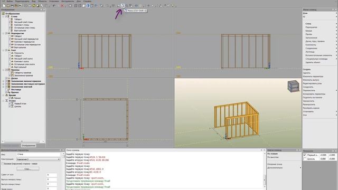Collapse the Перекрытие tree node

[3, 33]
